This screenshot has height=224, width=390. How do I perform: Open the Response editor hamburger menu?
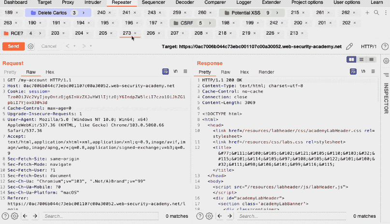[373, 71]
